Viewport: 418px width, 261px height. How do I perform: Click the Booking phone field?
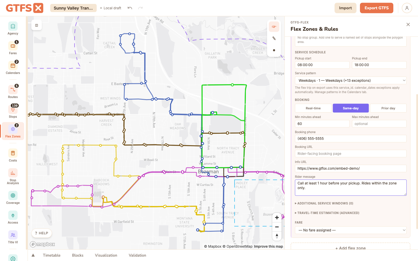click(351, 139)
